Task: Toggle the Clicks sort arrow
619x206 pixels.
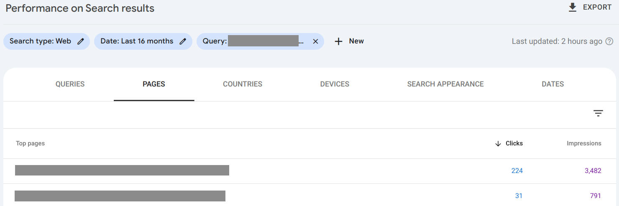Action: pyautogui.click(x=498, y=143)
